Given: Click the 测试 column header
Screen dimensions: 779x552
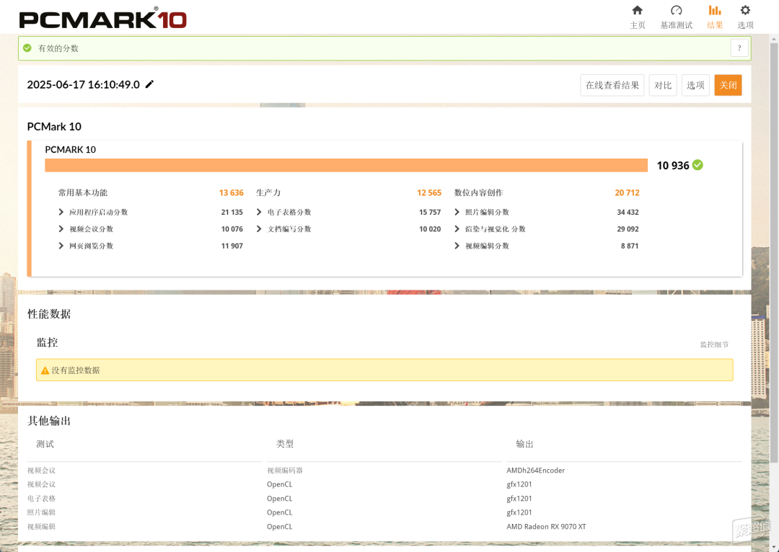Looking at the screenshot, I should tap(45, 444).
